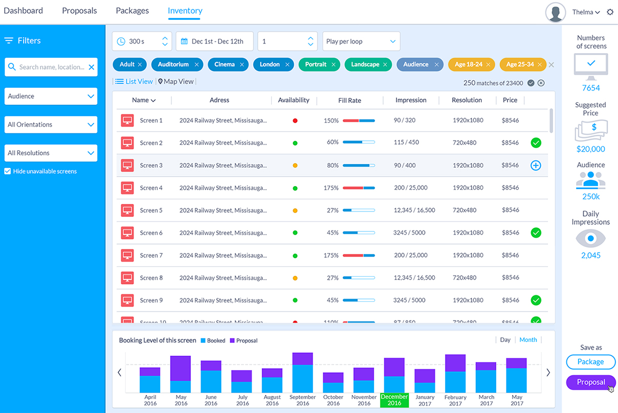
Task: Go to next chart period arrow
Action: [548, 373]
